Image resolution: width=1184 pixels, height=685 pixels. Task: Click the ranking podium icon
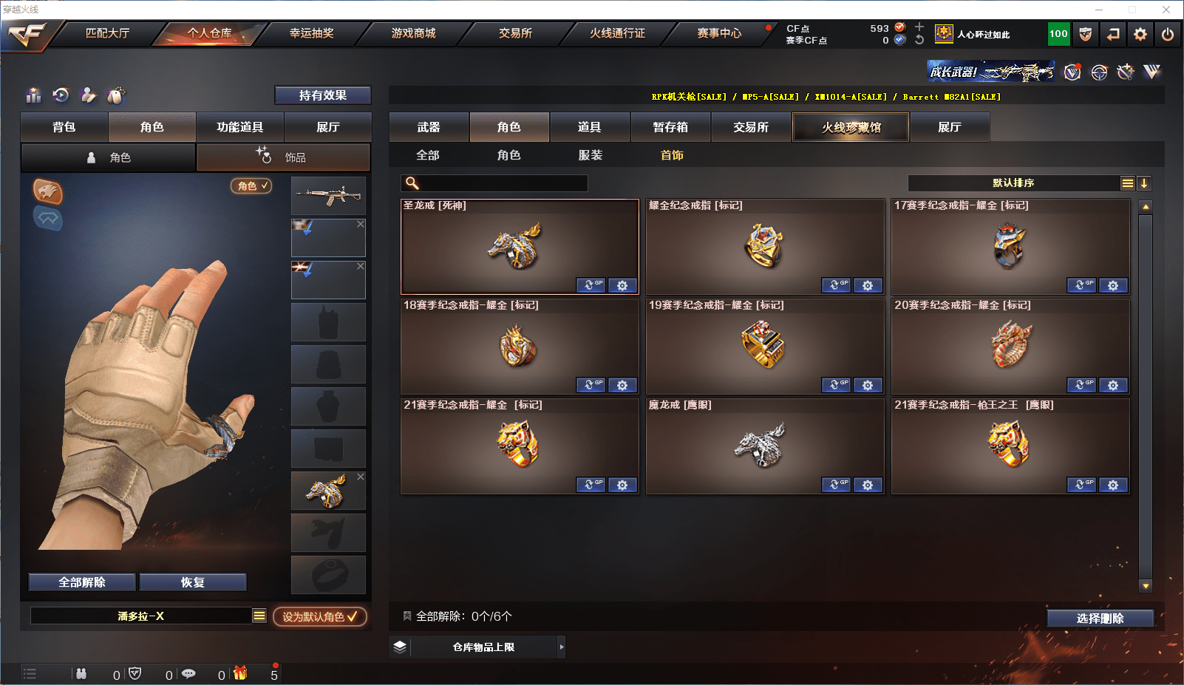click(x=34, y=95)
